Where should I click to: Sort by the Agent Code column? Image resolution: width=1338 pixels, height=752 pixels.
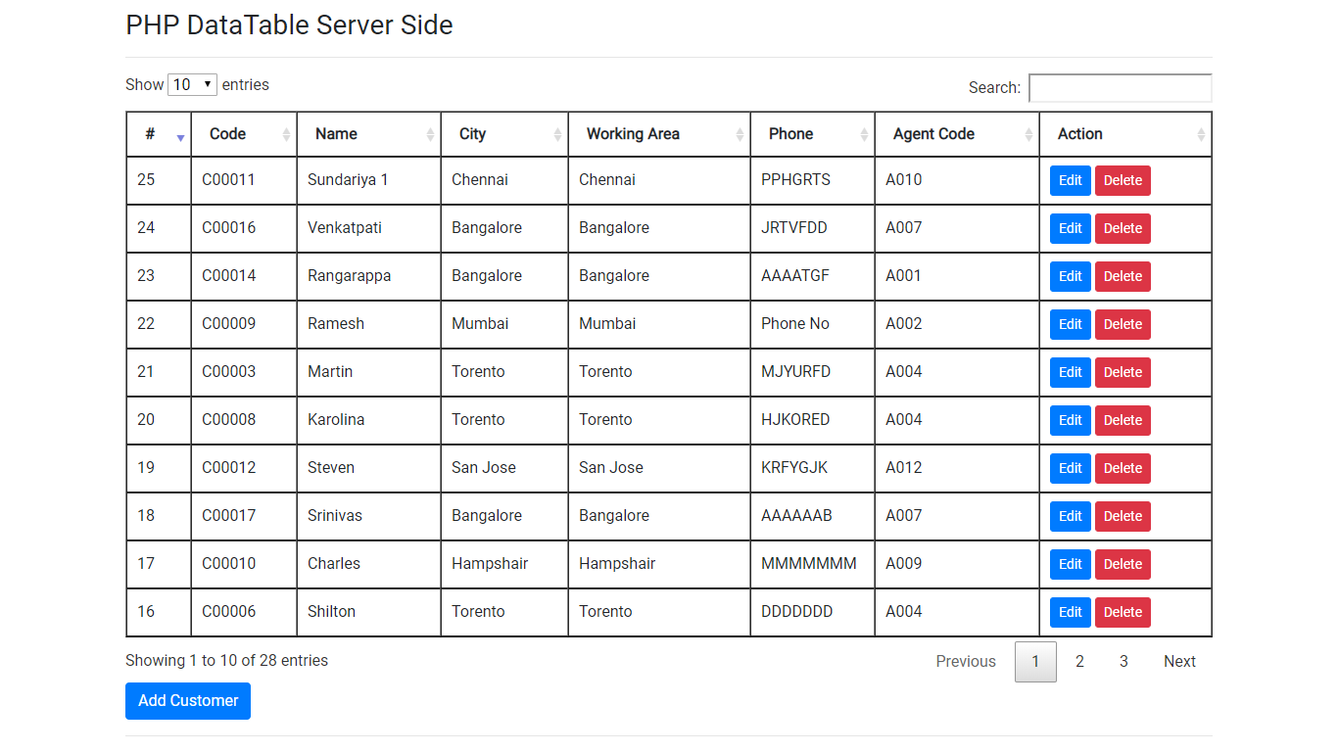point(1028,133)
